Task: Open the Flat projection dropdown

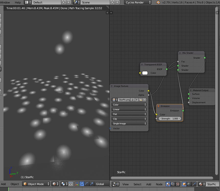Action: tap(129, 114)
